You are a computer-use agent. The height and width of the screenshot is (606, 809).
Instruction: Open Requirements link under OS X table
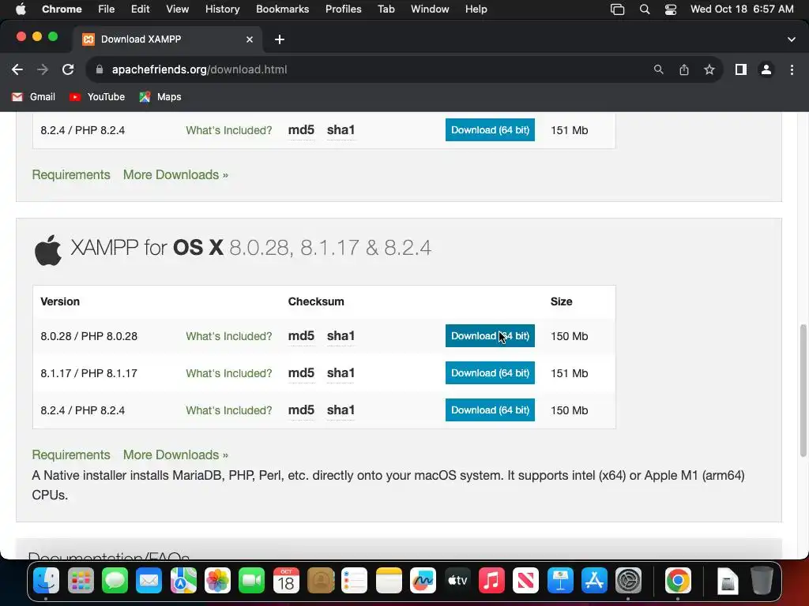(71, 455)
